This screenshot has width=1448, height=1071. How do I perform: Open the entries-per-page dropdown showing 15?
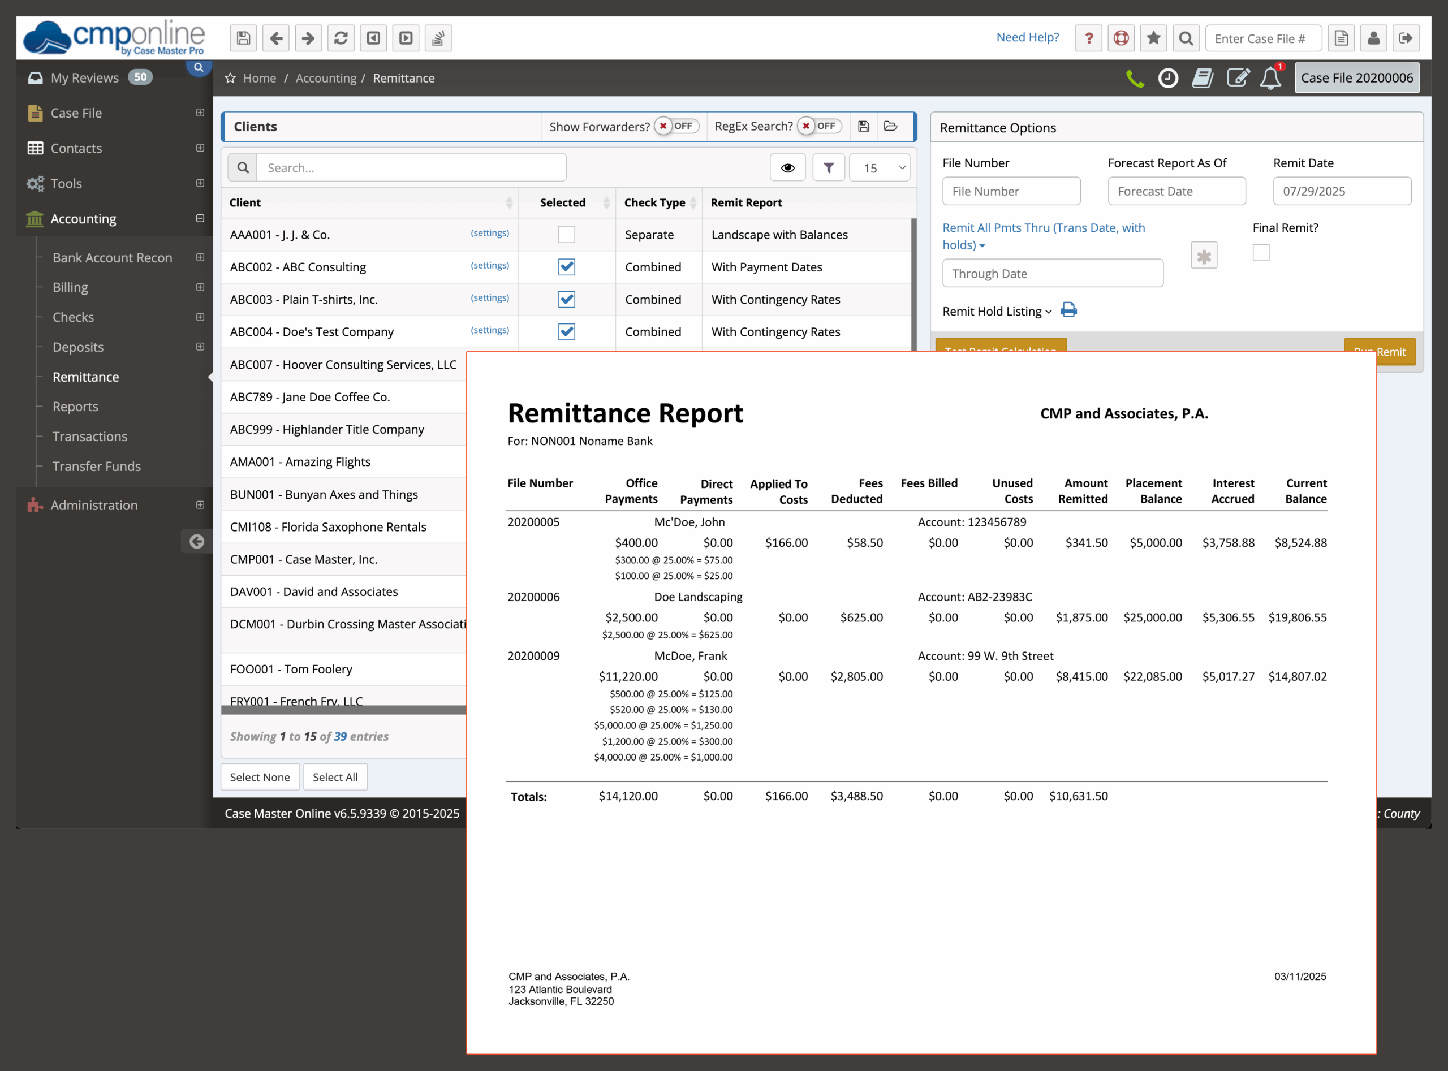[x=878, y=167]
